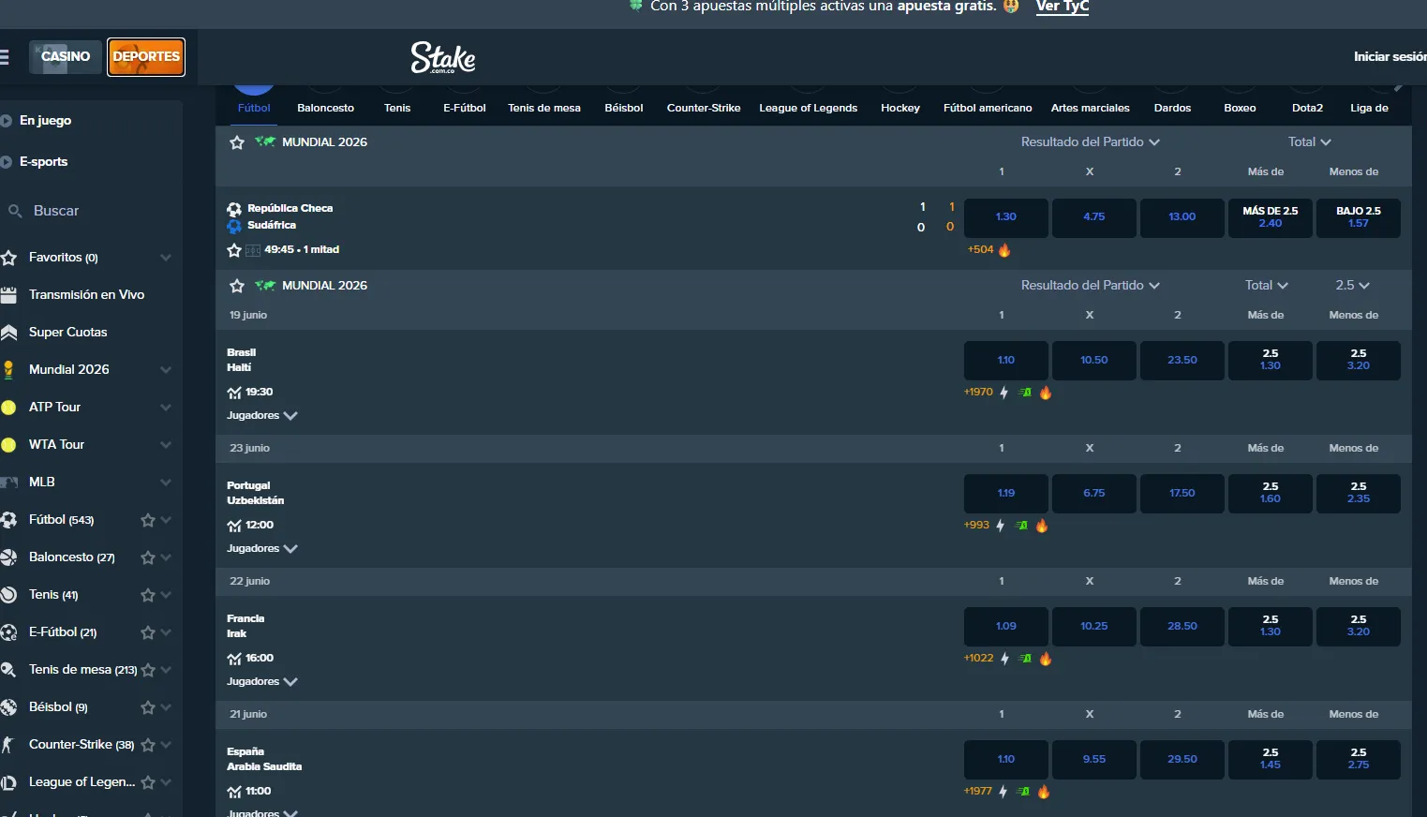
Task: Expand the Mundial 2026 sidebar section
Action: (166, 370)
